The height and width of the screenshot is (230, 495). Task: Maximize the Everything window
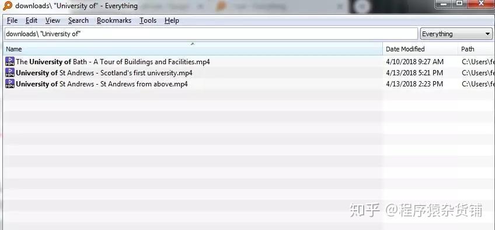click(459, 3)
